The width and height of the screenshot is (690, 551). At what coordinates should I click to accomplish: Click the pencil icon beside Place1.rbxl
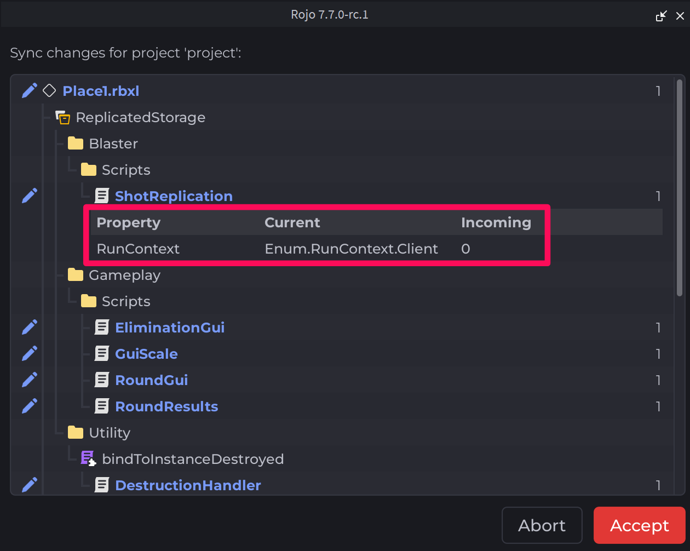tap(30, 91)
